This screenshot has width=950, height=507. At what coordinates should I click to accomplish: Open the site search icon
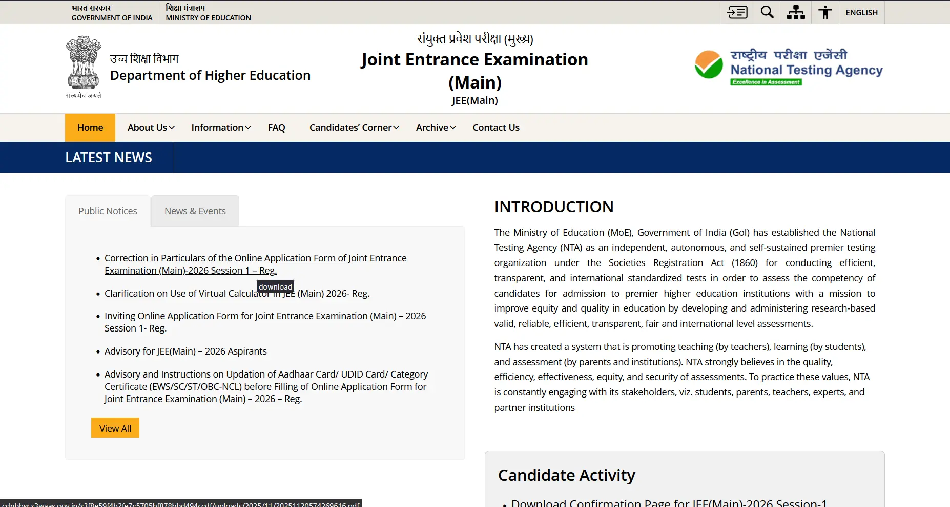(x=767, y=12)
